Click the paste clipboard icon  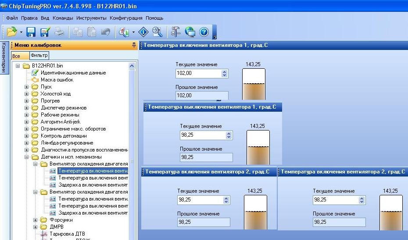(x=92, y=32)
